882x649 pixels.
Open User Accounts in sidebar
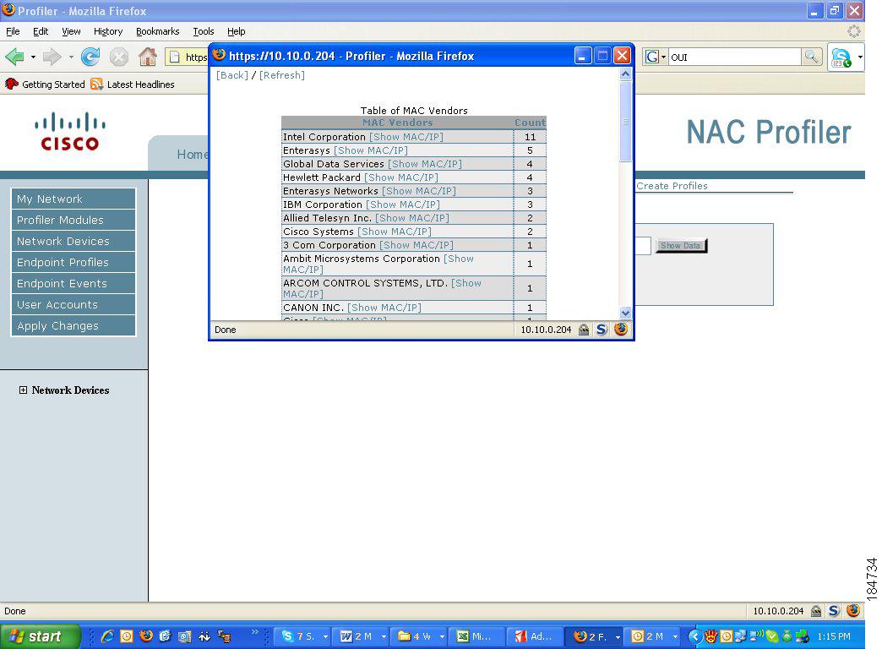(73, 304)
